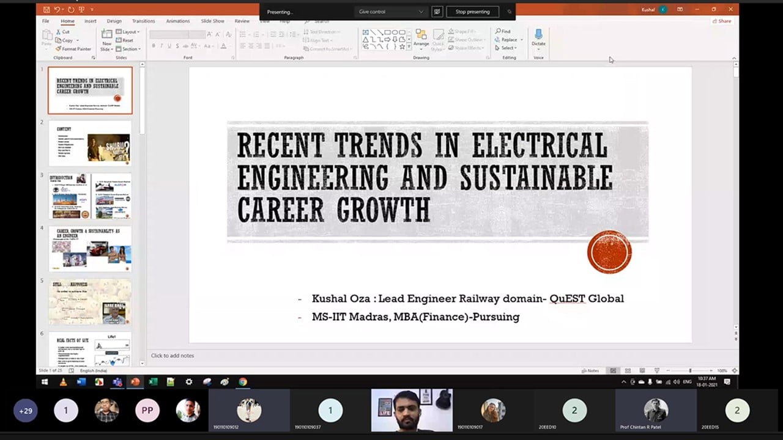Open VLC from the Windows taskbar
The height and width of the screenshot is (440, 783).
click(x=63, y=382)
